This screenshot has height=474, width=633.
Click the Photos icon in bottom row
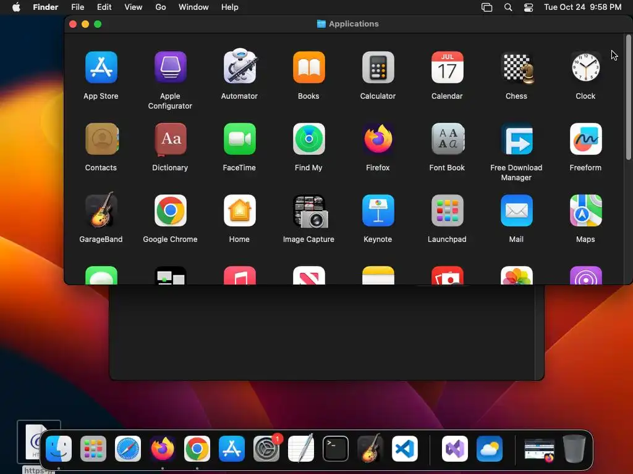517,275
